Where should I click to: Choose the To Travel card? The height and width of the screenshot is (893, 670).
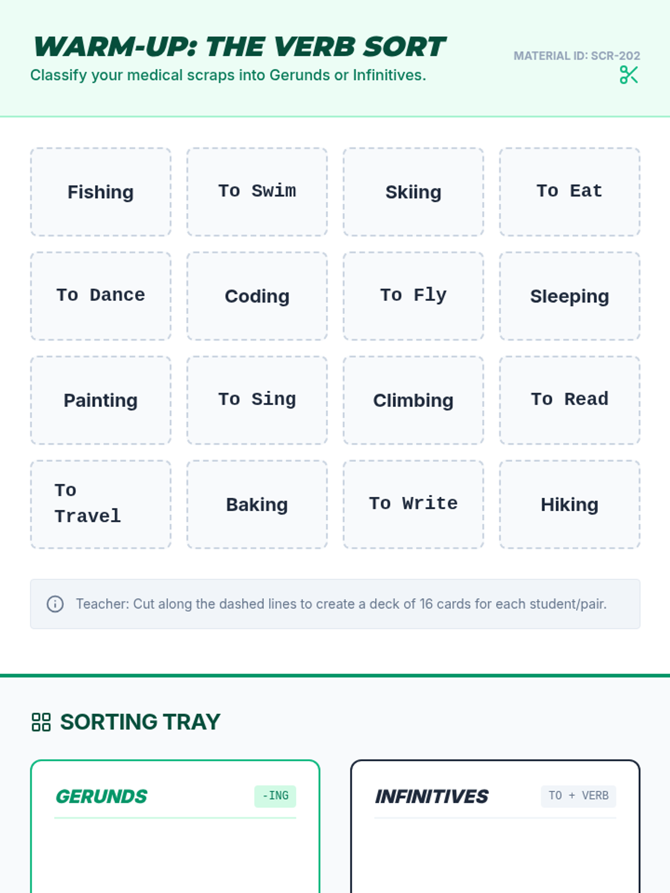point(100,504)
